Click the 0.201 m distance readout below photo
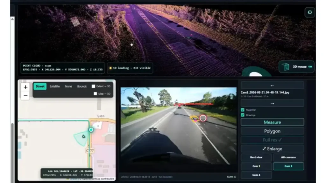Screen dimensions: 326x183 tap(231, 177)
